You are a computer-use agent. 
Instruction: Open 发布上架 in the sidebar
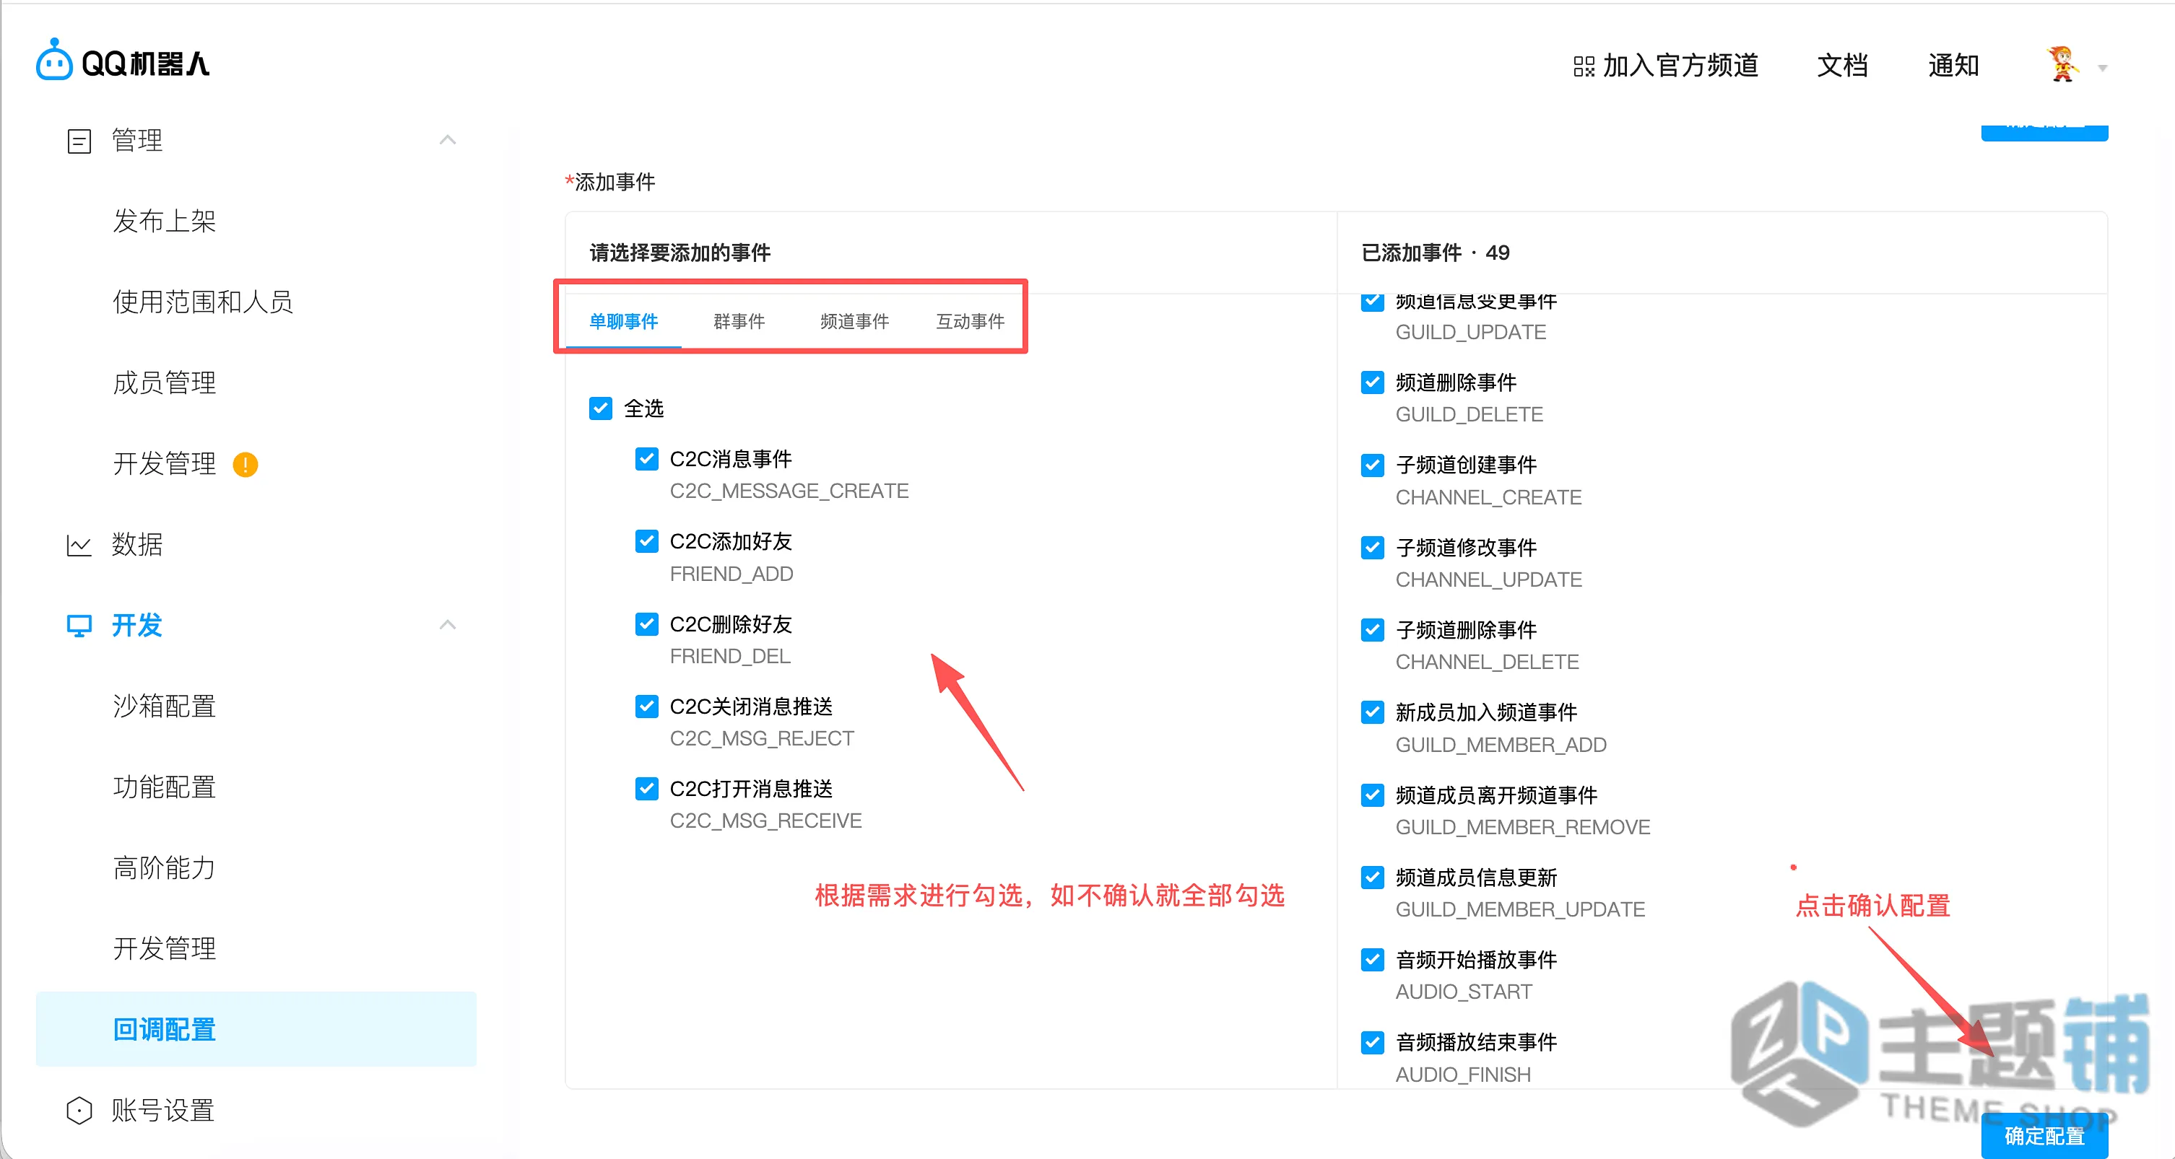(165, 221)
